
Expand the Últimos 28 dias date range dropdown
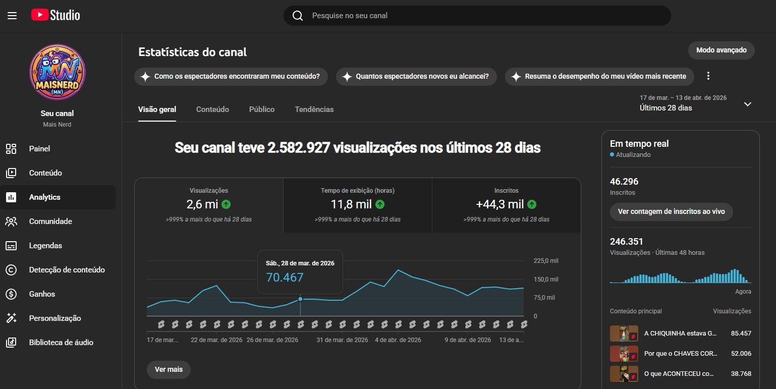point(747,104)
